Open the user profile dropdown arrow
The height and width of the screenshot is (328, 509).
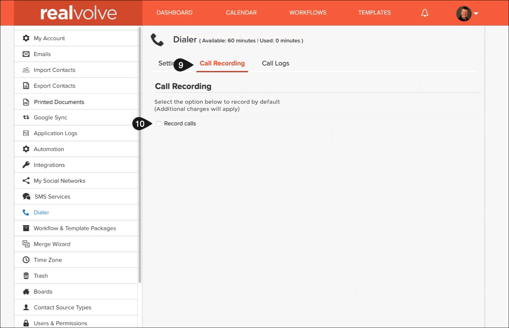(x=476, y=14)
